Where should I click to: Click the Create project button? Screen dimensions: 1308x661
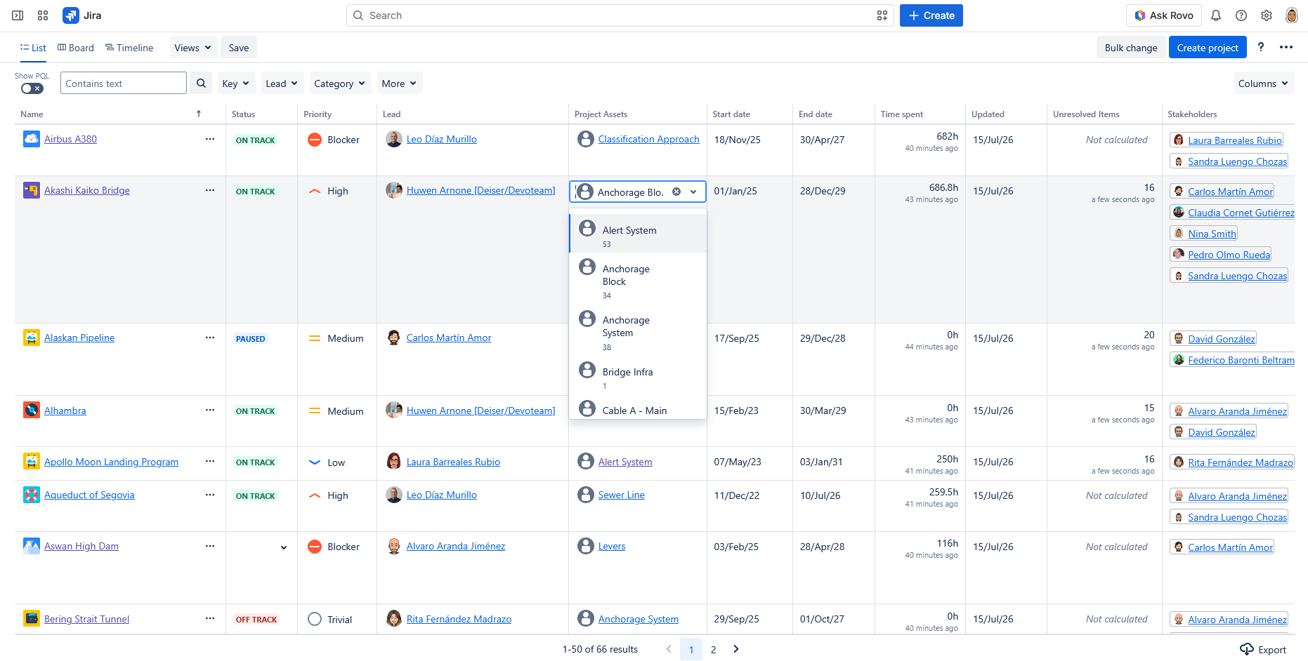point(1208,48)
